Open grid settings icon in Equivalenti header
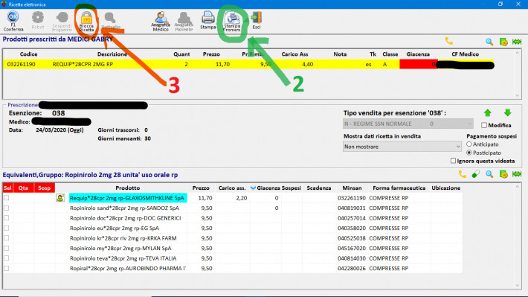The width and height of the screenshot is (528, 297). point(503,174)
